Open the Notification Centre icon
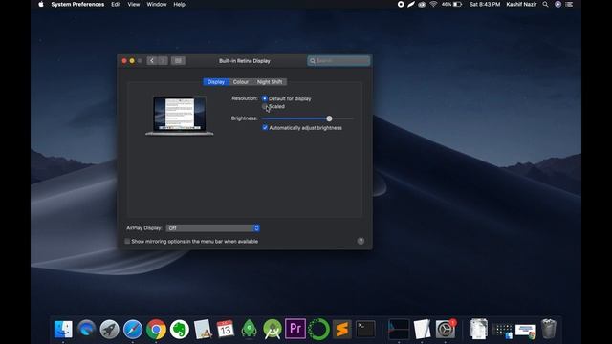Image resolution: width=612 pixels, height=344 pixels. [570, 4]
